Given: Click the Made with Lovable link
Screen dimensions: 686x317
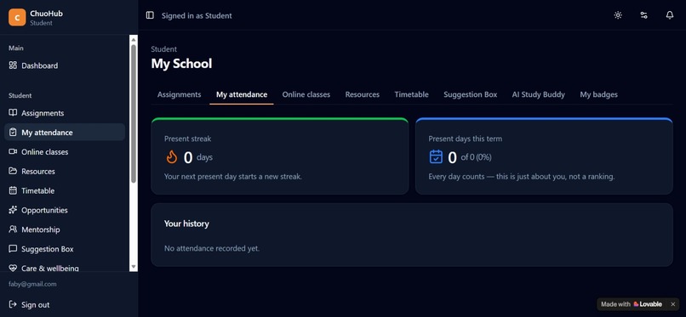Looking at the screenshot, I should pyautogui.click(x=632, y=304).
